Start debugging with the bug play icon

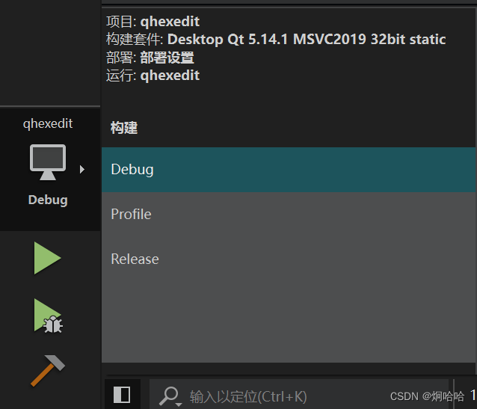tap(48, 316)
